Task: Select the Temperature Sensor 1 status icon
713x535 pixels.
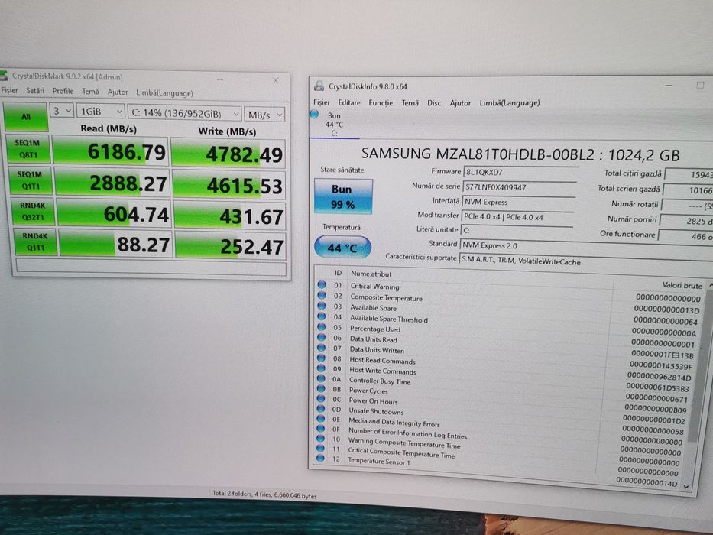Action: (x=320, y=458)
